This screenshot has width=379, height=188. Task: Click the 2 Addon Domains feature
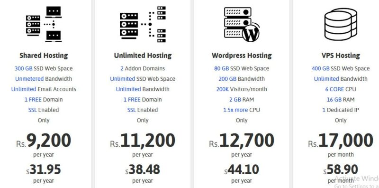point(143,68)
